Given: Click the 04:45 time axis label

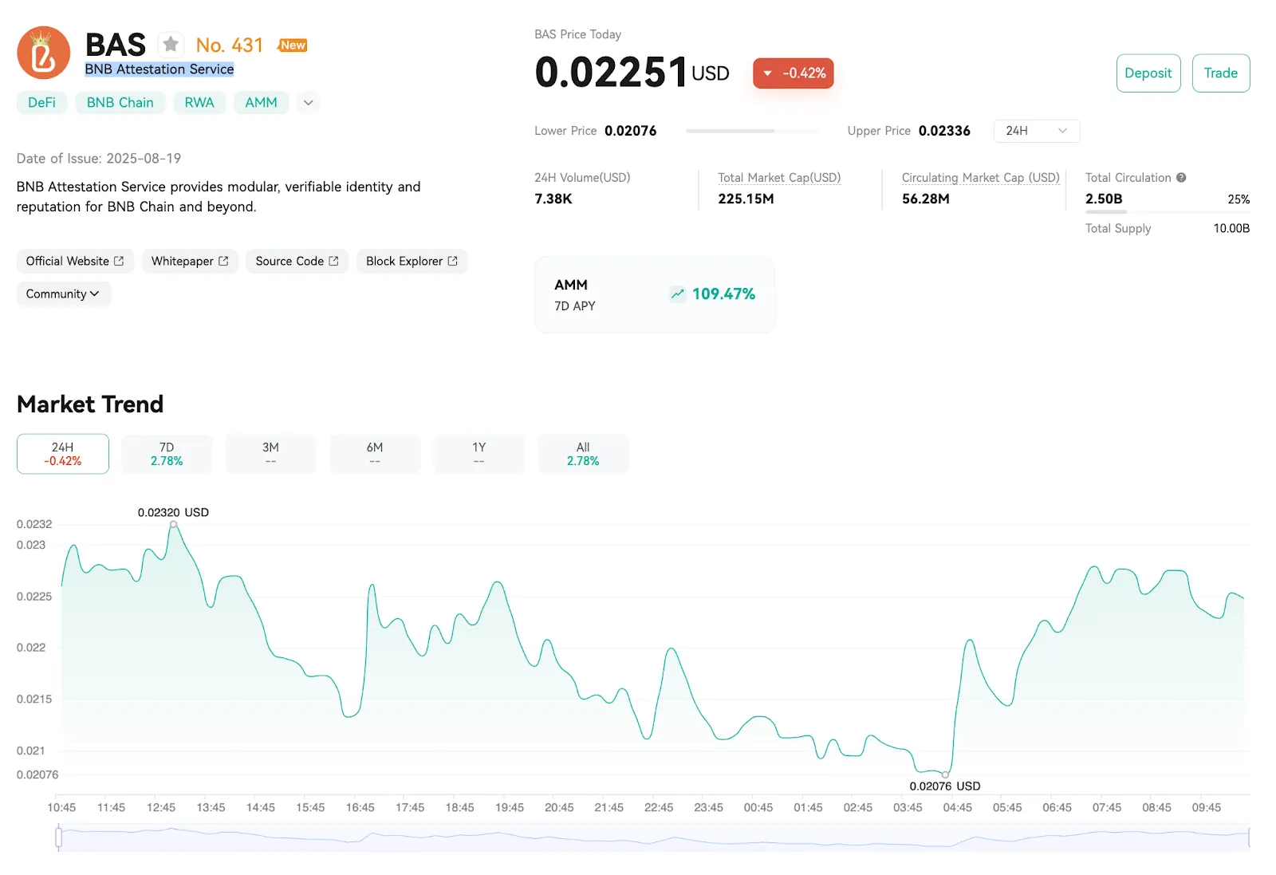Looking at the screenshot, I should click(x=957, y=807).
